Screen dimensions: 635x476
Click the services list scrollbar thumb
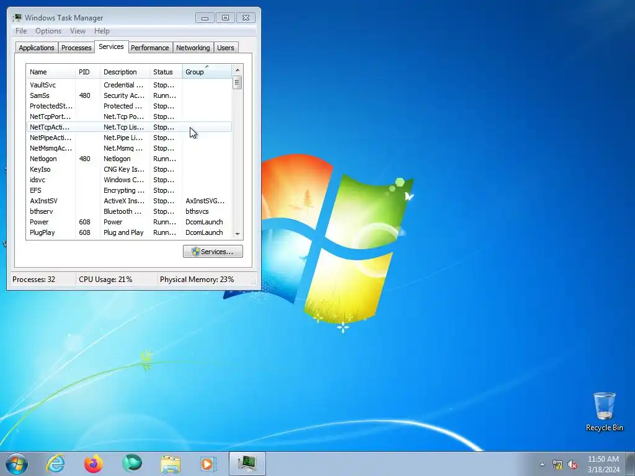click(238, 82)
